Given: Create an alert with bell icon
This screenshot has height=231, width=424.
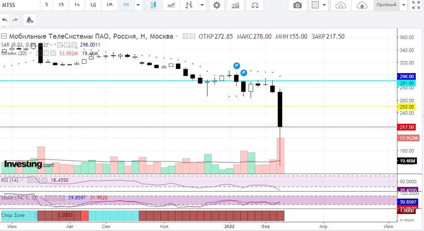Looking at the screenshot, I should click(30, 20).
